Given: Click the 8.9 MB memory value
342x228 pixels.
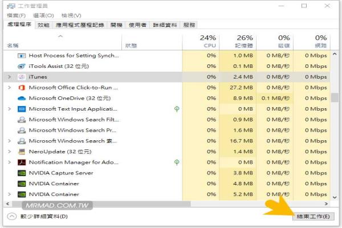Looking at the screenshot, I should tap(243, 99).
